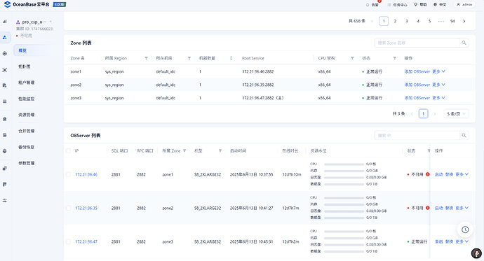484x261 pixels.
Task: Open the floating clock history icon
Action: tap(465, 230)
